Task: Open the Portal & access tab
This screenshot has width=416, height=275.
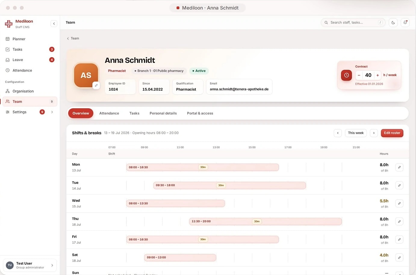Action: 200,113
